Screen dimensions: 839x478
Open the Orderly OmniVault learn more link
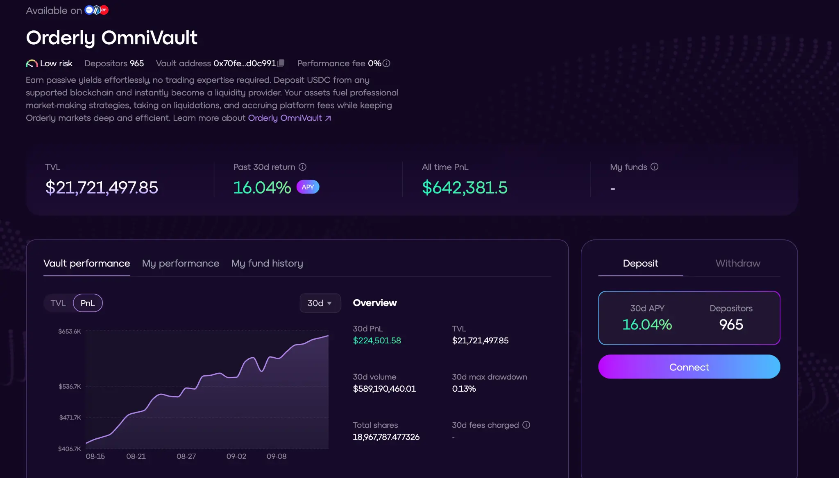click(289, 118)
